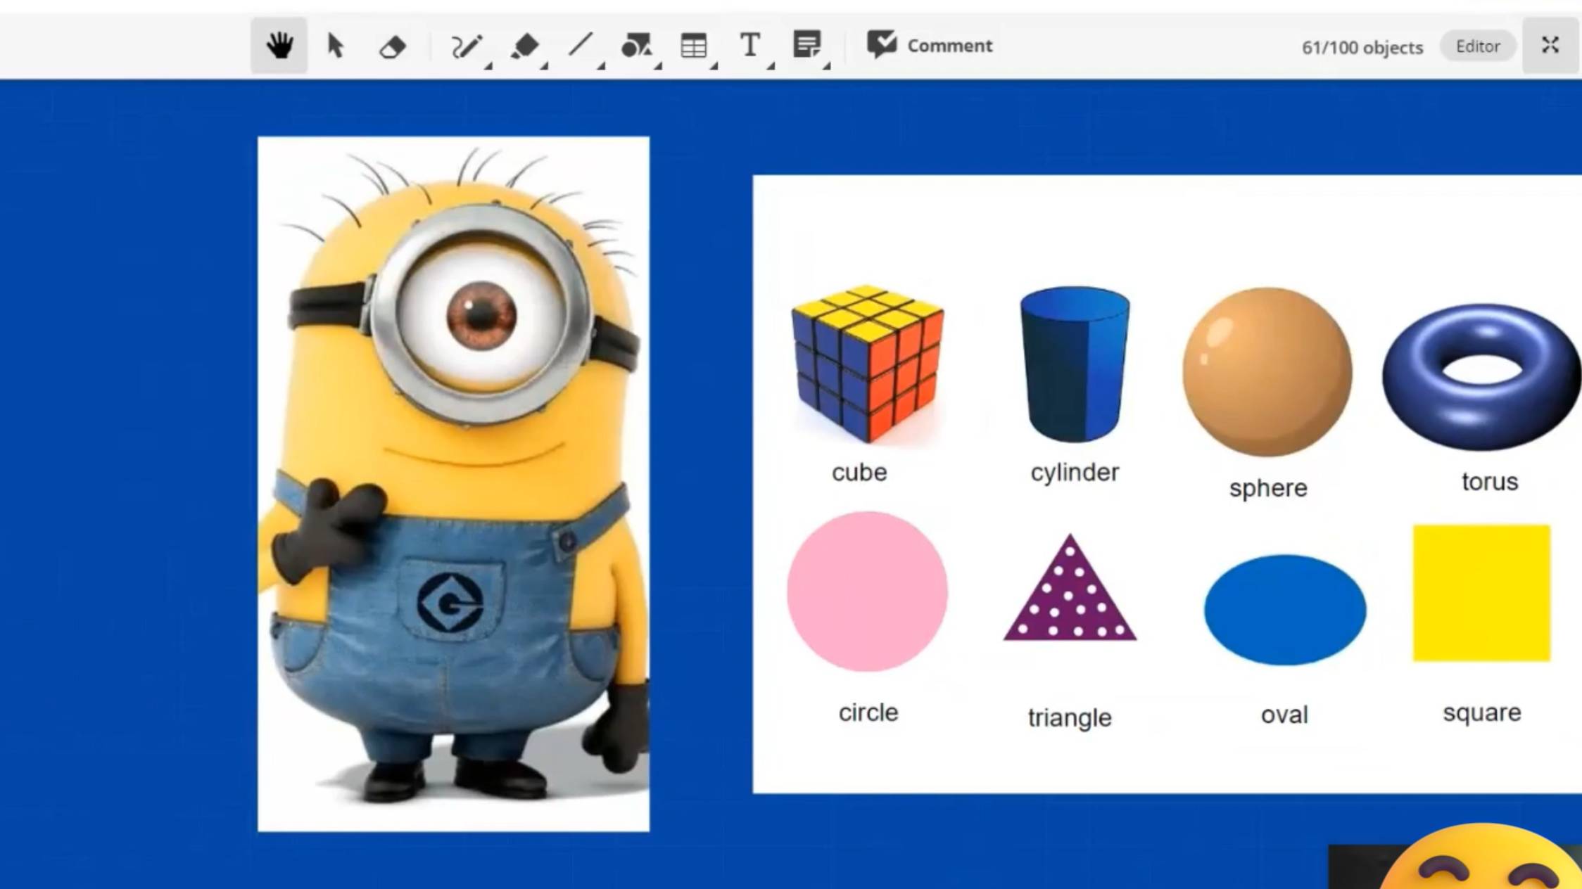Expand the shapes tool options arrow
Viewport: 1582px width, 889px height.
point(658,66)
